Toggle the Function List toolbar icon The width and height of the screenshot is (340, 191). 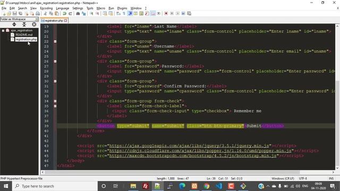147,13
